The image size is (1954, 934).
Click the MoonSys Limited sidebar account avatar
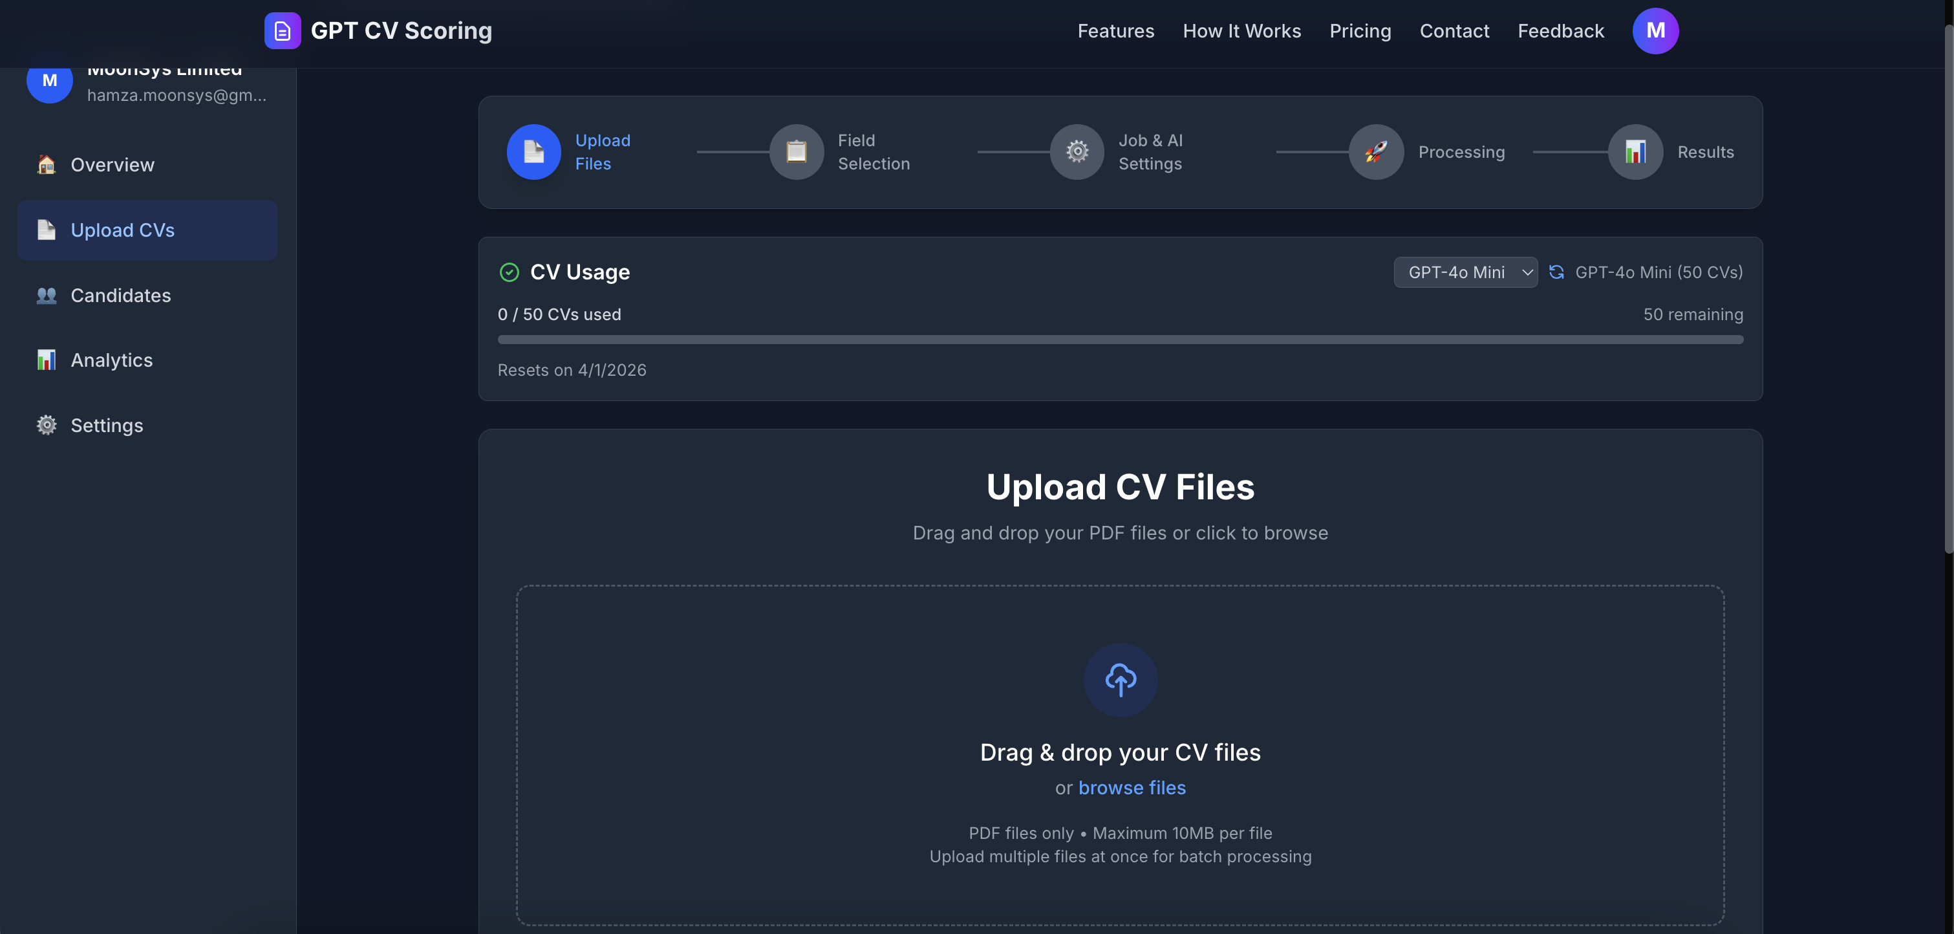49,82
